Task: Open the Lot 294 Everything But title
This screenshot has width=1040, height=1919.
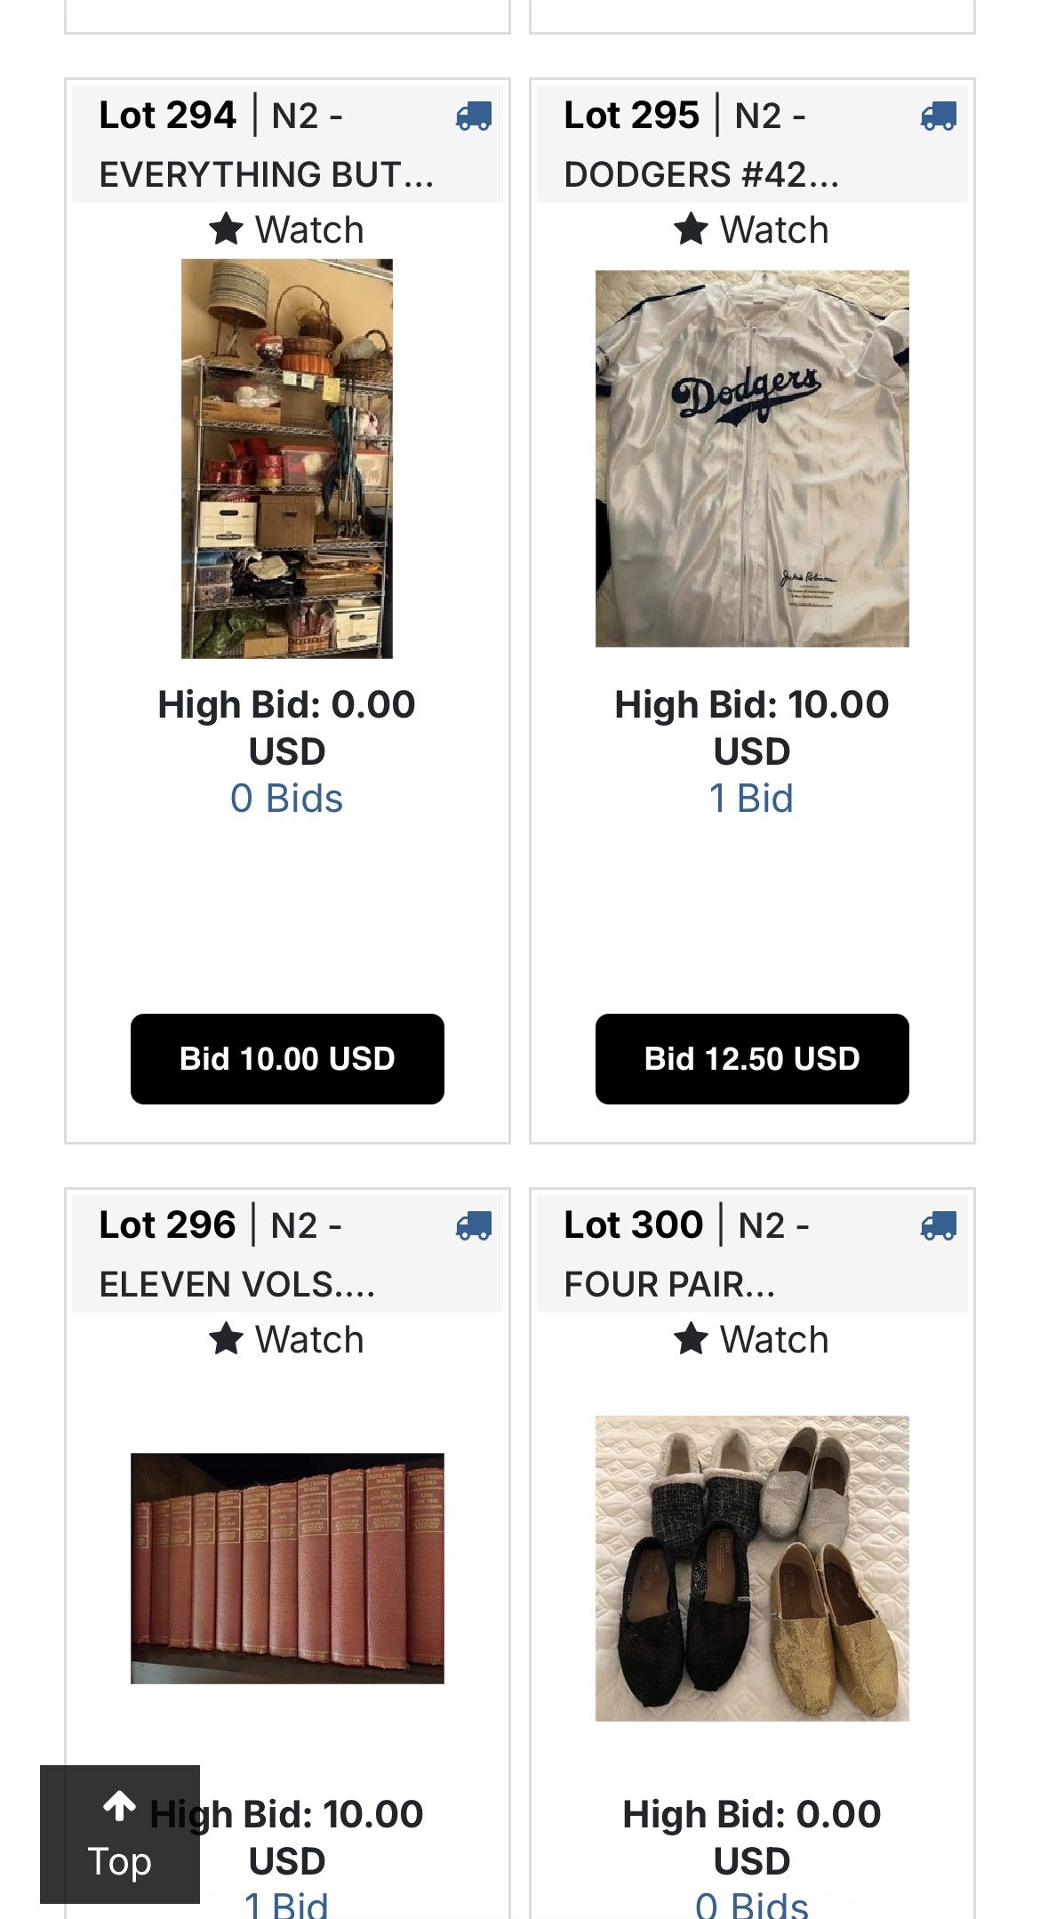Action: pos(267,144)
